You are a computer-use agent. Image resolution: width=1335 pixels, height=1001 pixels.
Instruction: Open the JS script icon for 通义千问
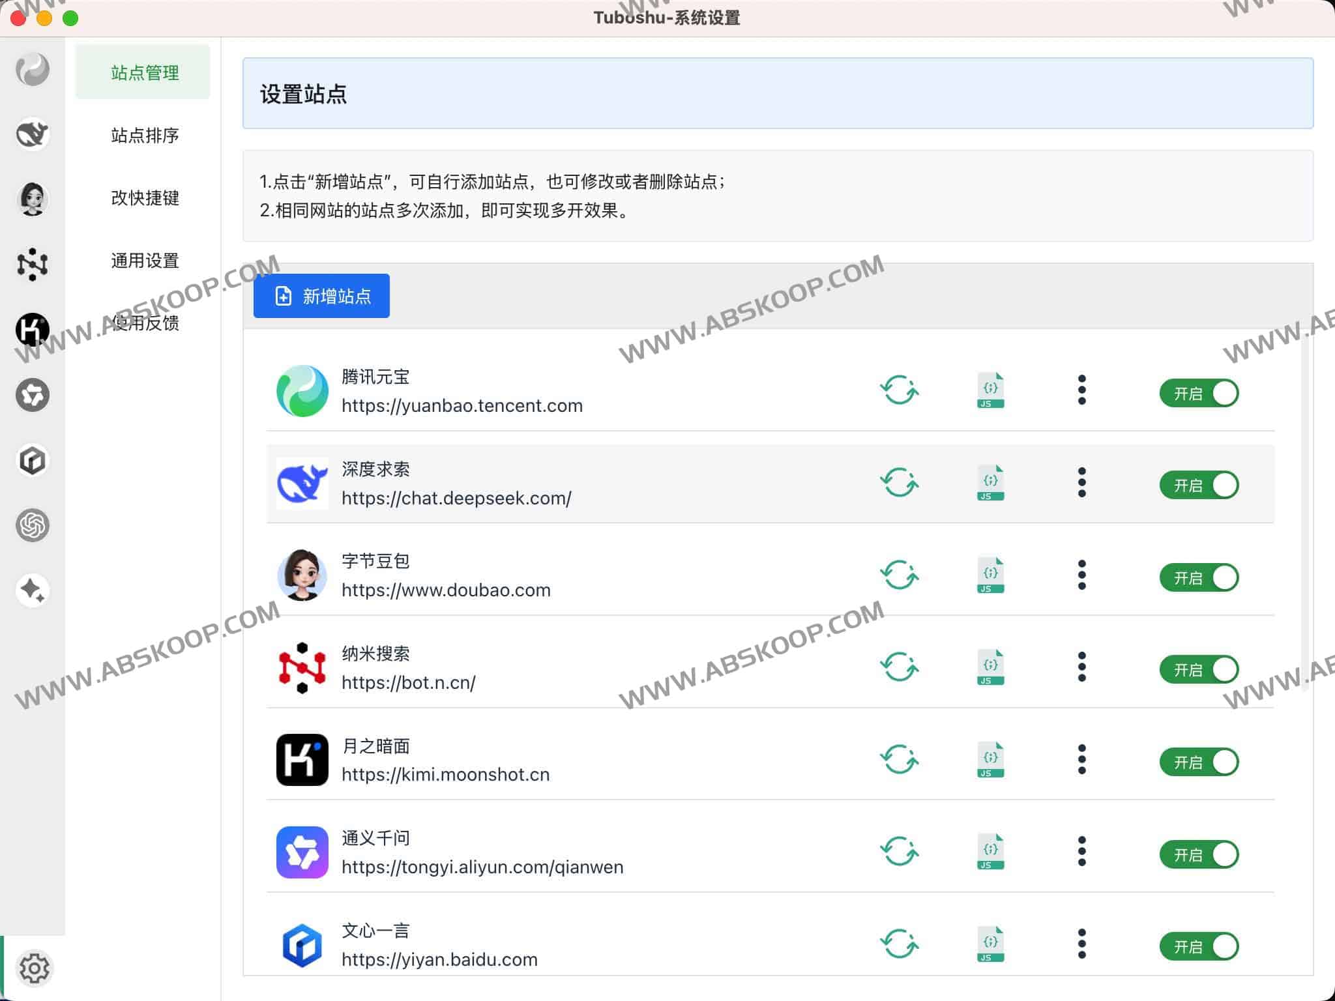pyautogui.click(x=988, y=852)
